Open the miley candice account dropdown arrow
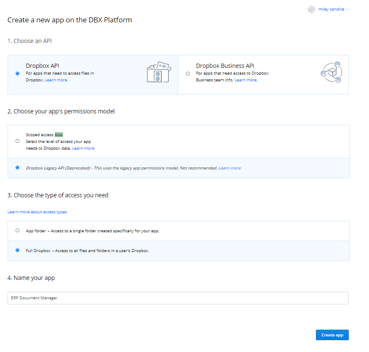The height and width of the screenshot is (352, 369). tap(347, 9)
